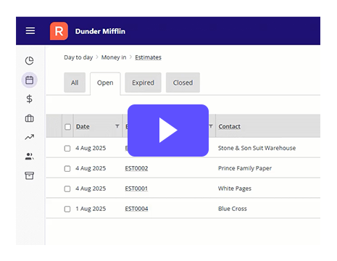The width and height of the screenshot is (337, 261).
Task: Click the people contacts sidebar icon
Action: click(30, 157)
